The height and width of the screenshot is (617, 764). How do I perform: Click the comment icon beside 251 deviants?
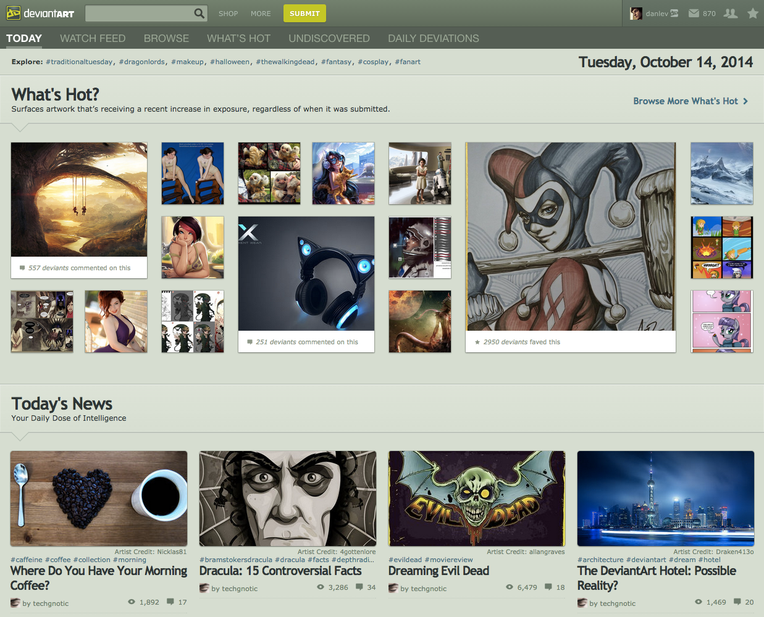pos(250,342)
